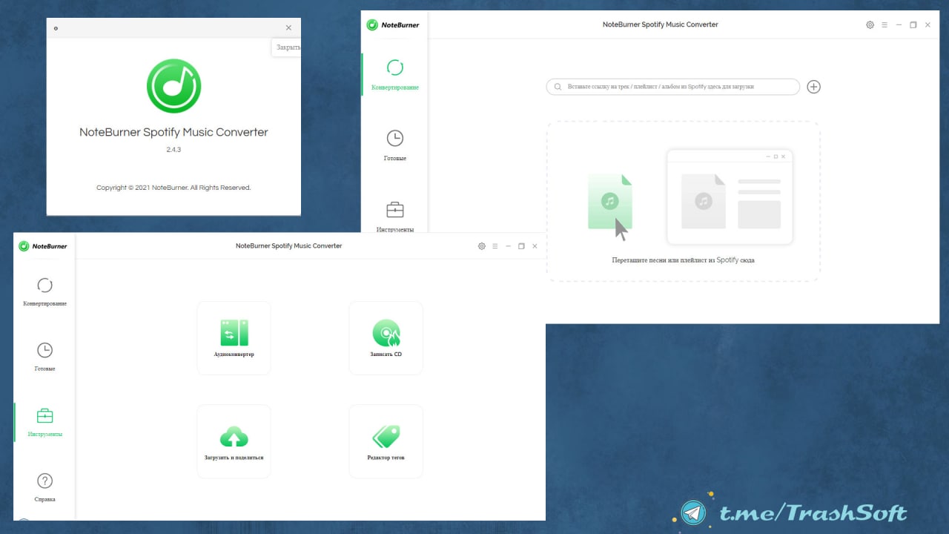Select Конвертирование tab in the converter window

point(395,76)
